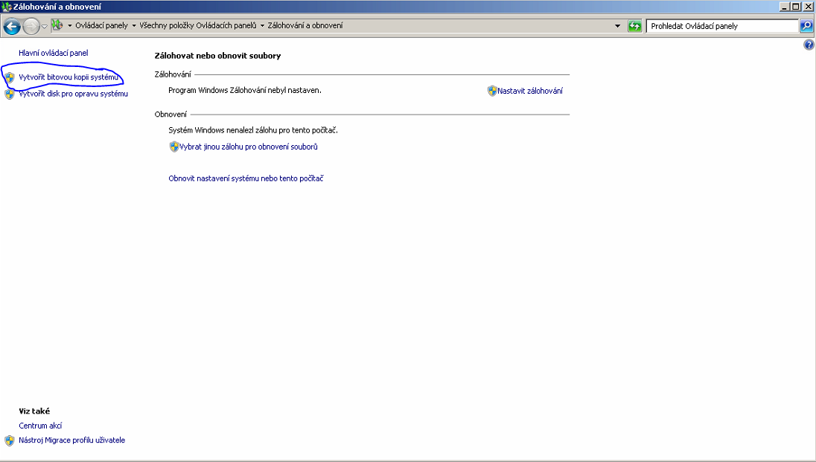Click the greyed Forward arrow button
Viewport: 816px width, 462px height.
click(31, 26)
